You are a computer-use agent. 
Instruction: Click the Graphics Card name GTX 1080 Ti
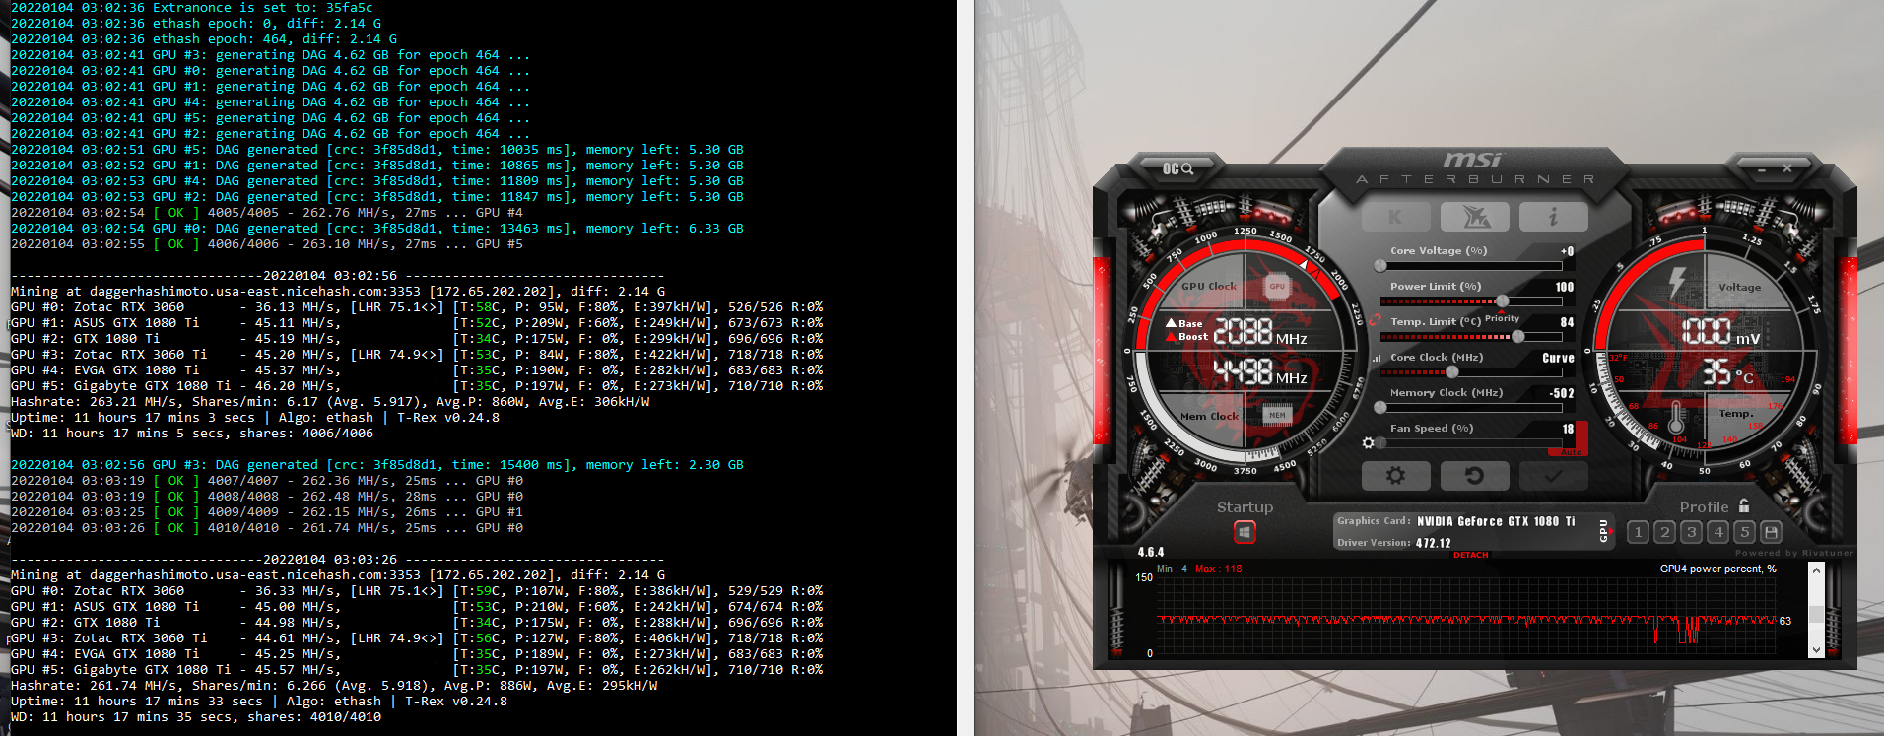[x=1496, y=521]
